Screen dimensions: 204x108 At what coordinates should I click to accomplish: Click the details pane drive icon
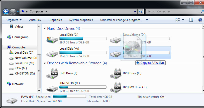point(12,101)
